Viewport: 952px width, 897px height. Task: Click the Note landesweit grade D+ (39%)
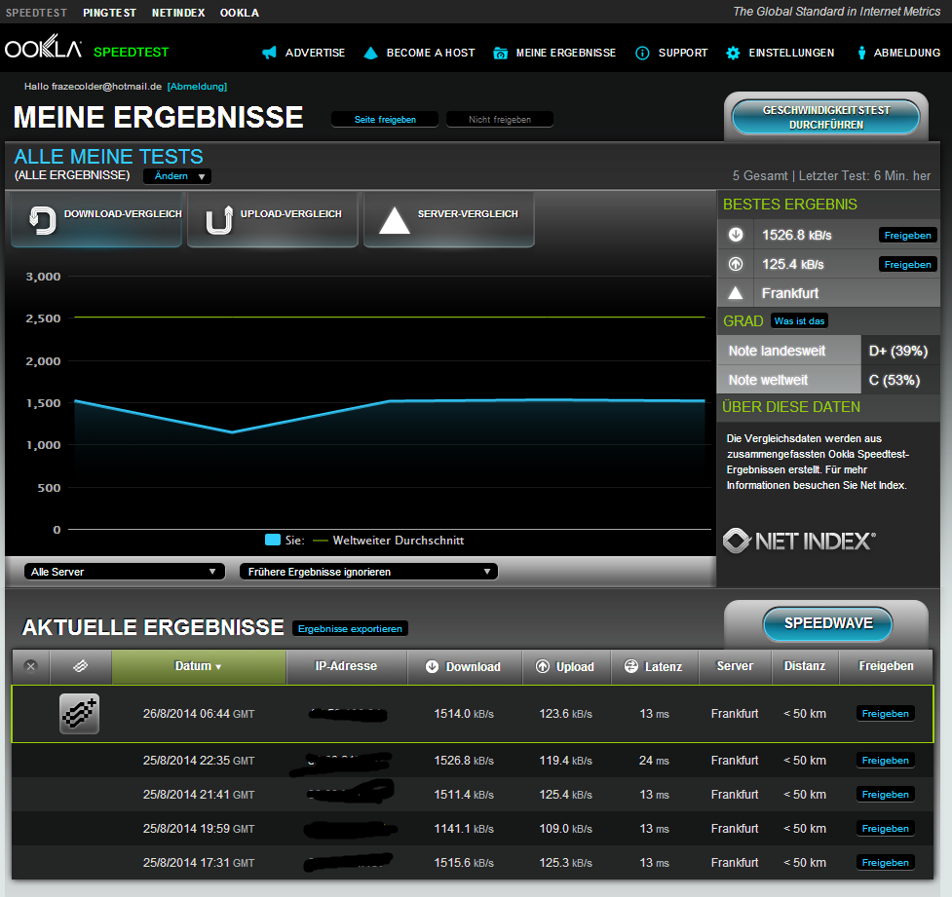[x=898, y=351]
